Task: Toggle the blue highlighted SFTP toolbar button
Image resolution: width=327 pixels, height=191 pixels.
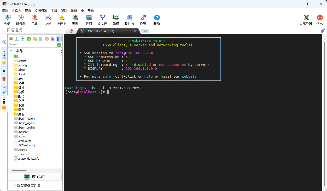Action: 59,39
